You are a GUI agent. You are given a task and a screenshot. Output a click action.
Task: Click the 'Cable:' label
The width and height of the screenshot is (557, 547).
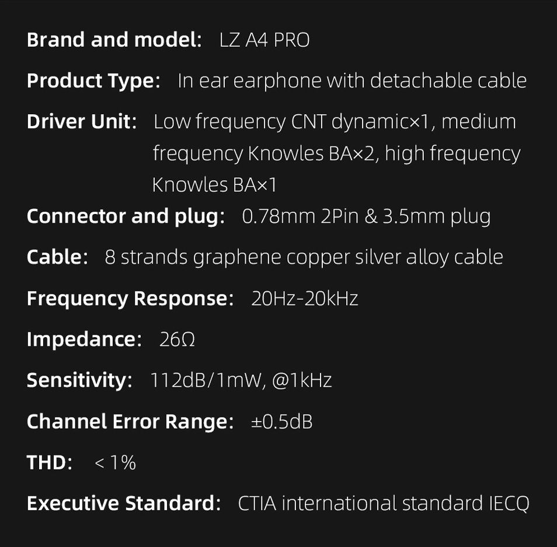click(x=57, y=257)
